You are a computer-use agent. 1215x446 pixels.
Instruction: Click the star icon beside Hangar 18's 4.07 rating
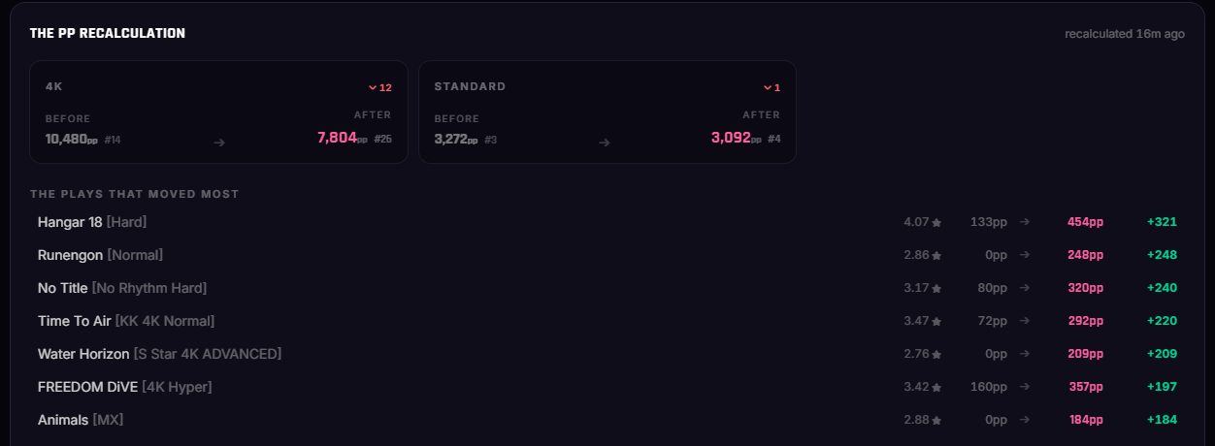936,222
